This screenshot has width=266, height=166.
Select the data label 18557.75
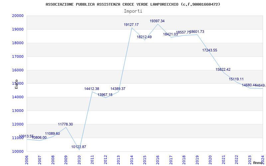coord(184,32)
